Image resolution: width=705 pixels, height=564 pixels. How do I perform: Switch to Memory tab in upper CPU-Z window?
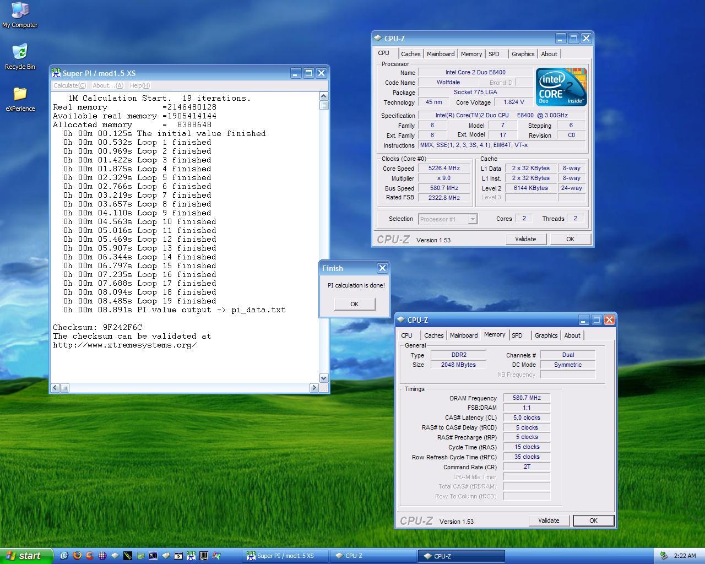(x=471, y=54)
